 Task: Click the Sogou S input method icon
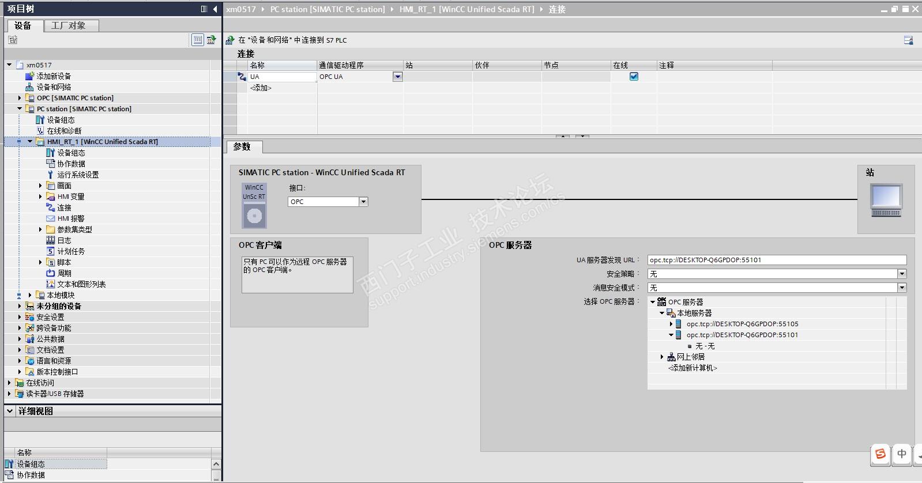click(880, 454)
